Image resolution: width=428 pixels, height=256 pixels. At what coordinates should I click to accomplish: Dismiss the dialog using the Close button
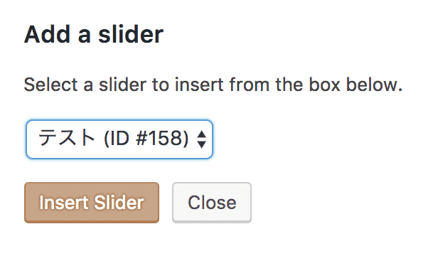[x=212, y=203]
